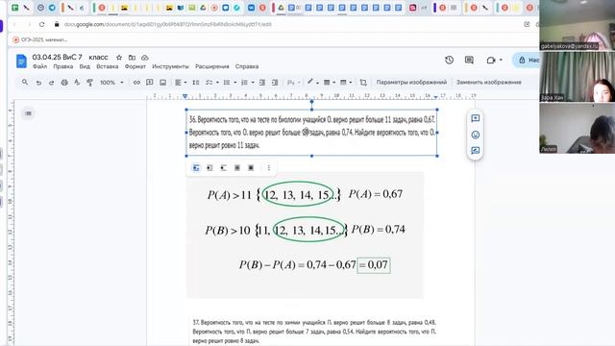Open the 100% zoom dropdown
The image size is (615, 346).
pos(111,83)
